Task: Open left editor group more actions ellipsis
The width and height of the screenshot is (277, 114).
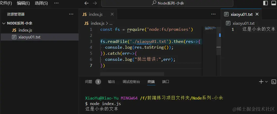Action: tap(214, 14)
